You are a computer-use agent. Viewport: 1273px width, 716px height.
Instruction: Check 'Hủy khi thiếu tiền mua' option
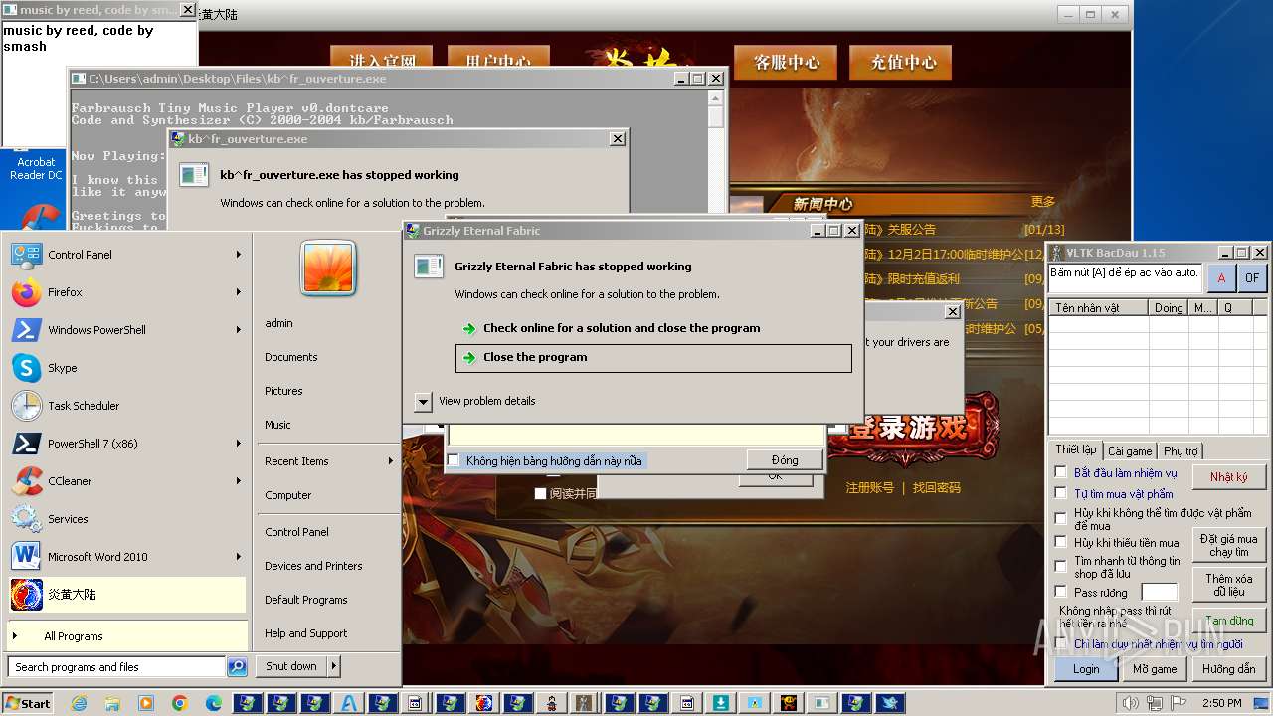[1061, 542]
